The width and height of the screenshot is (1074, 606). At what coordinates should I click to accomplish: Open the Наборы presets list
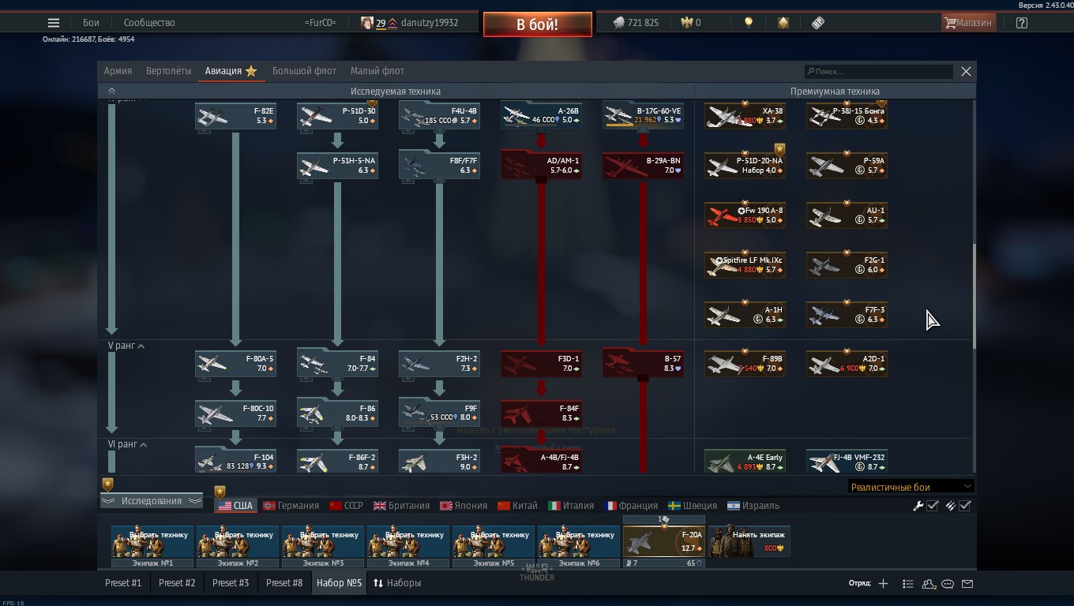[397, 583]
